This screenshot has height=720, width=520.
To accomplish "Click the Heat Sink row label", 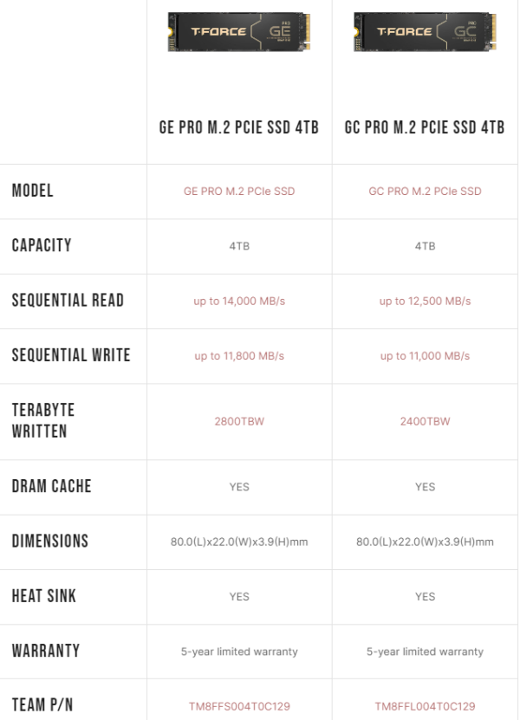I will pos(44,596).
